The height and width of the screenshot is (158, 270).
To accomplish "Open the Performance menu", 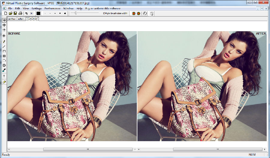I will [x=52, y=8].
